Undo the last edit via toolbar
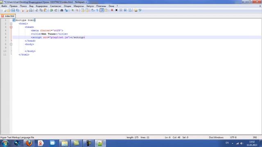The image size is (262, 147). coord(52,10)
